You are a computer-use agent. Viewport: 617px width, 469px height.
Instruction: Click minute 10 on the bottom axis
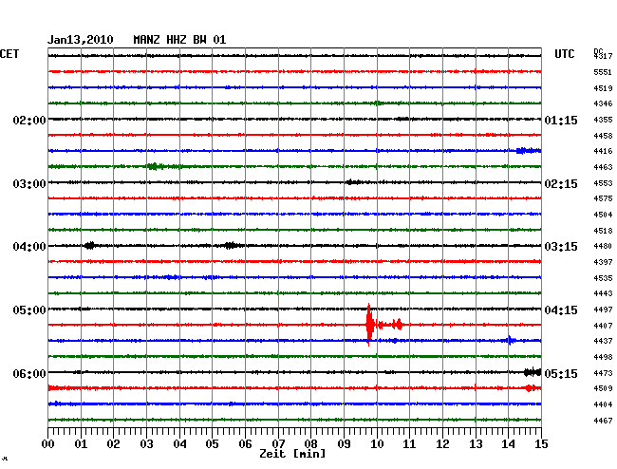coord(377,443)
